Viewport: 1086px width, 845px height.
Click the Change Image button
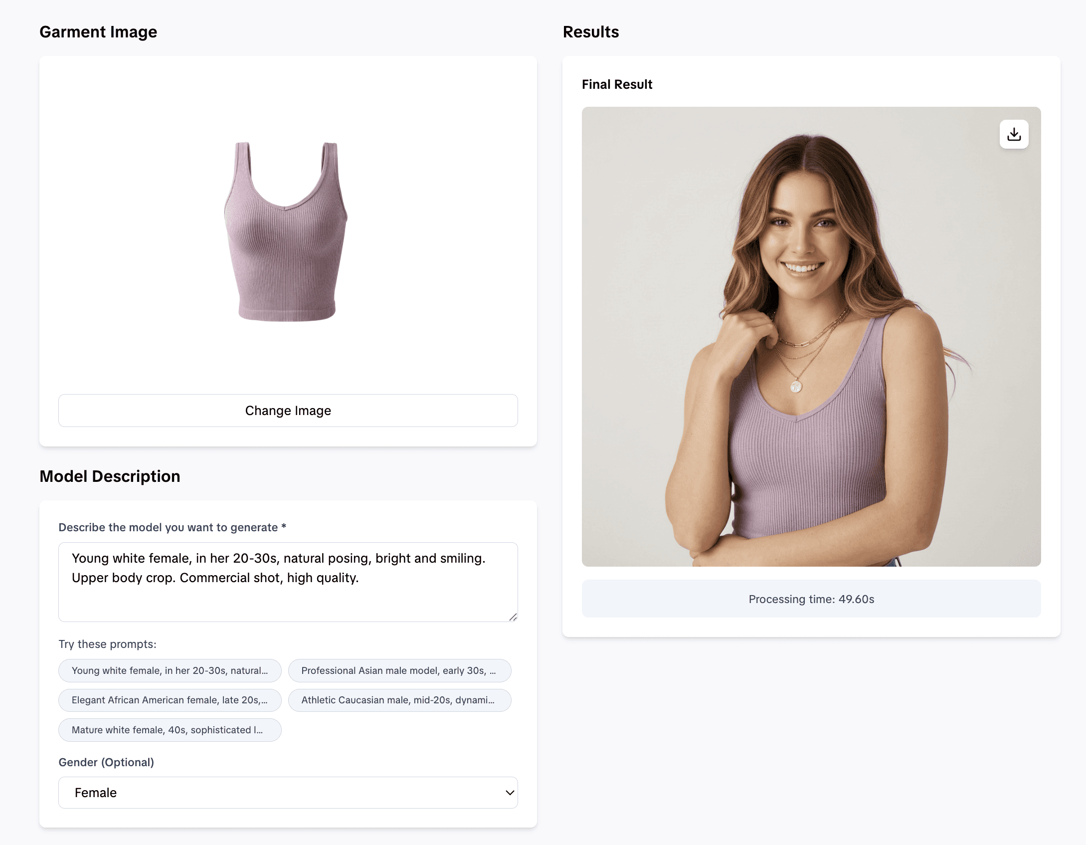pos(288,410)
